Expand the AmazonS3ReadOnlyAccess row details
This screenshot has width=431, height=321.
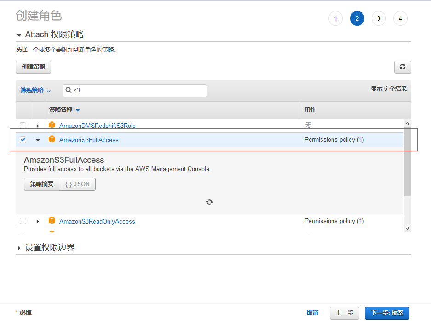coord(38,221)
